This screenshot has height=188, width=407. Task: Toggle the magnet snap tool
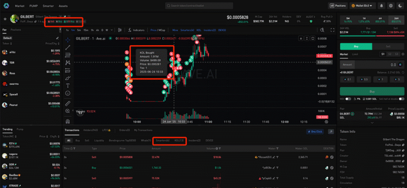(x=68, y=121)
